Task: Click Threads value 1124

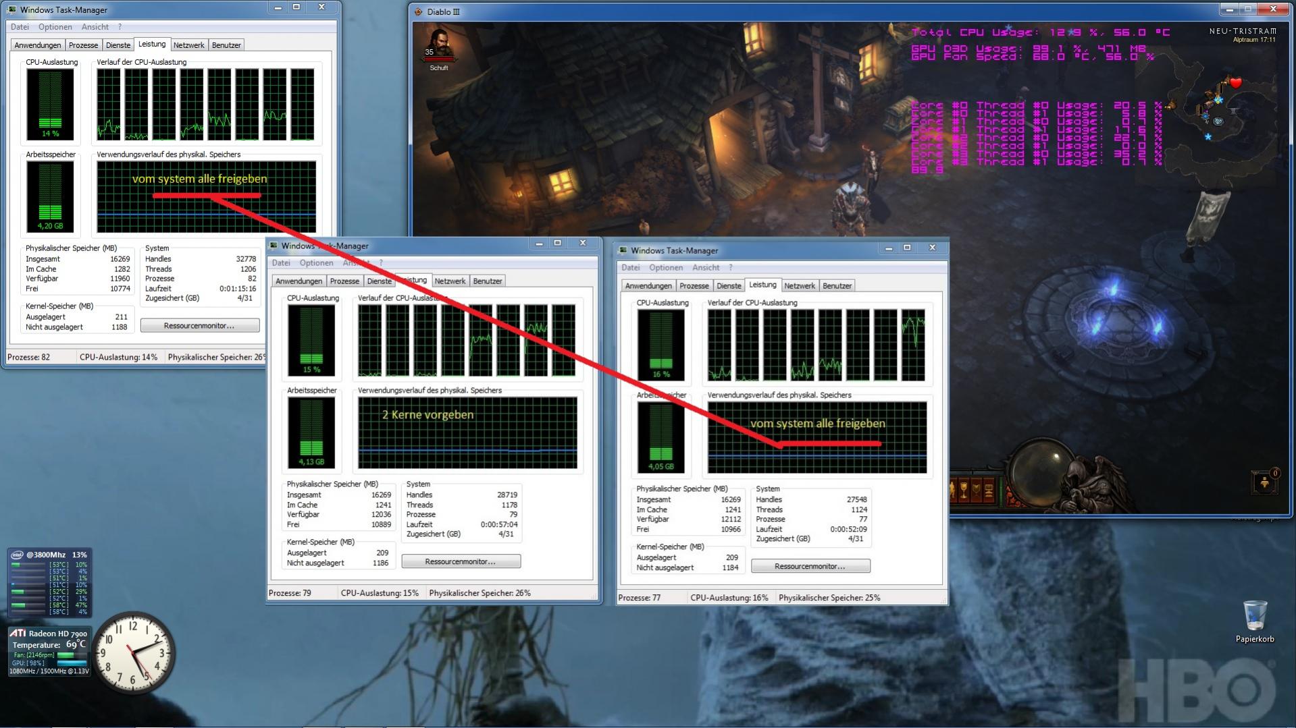Action: point(859,509)
